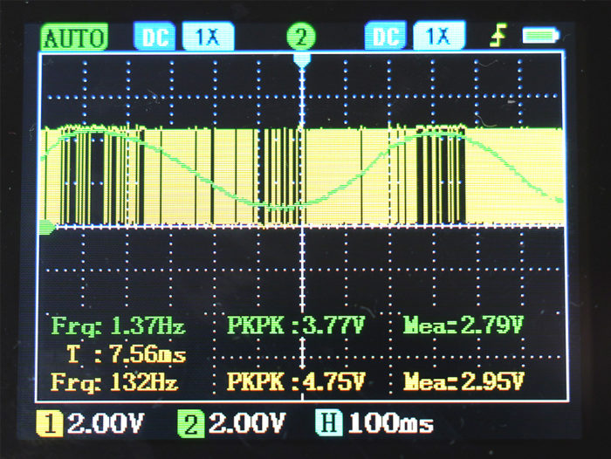Click the green Mea 2.79V mean readout
Viewport: 611px width, 459px height.
coord(463,327)
